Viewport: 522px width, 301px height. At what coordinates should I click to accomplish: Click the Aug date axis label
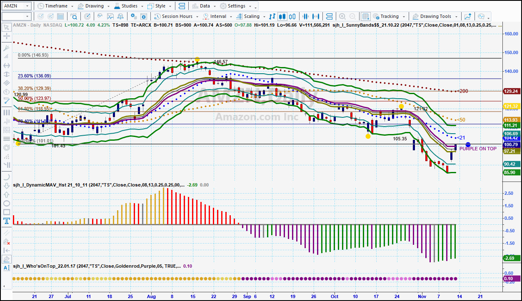coord(151,296)
